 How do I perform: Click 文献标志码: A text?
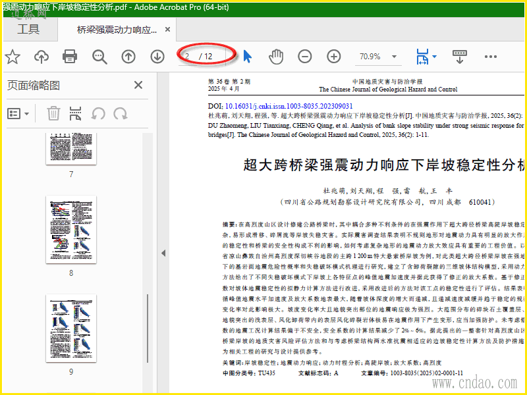(x=318, y=373)
